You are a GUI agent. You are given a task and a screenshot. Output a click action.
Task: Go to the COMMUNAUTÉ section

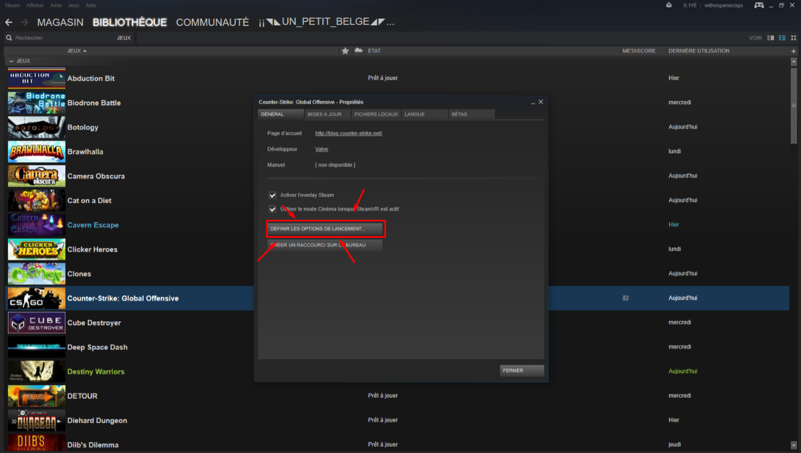coord(213,23)
